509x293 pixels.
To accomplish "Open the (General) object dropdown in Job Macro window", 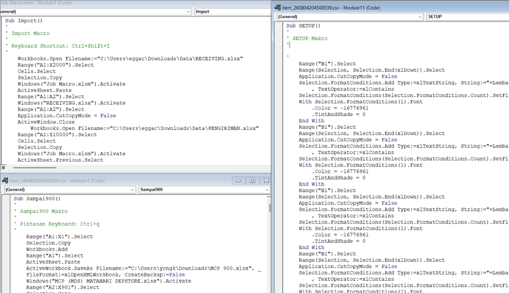I will coord(188,12).
